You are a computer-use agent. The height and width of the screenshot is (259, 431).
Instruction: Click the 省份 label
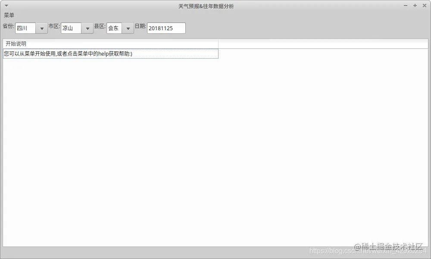[9, 25]
